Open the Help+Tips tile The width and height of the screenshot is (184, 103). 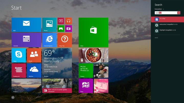(x=65, y=40)
